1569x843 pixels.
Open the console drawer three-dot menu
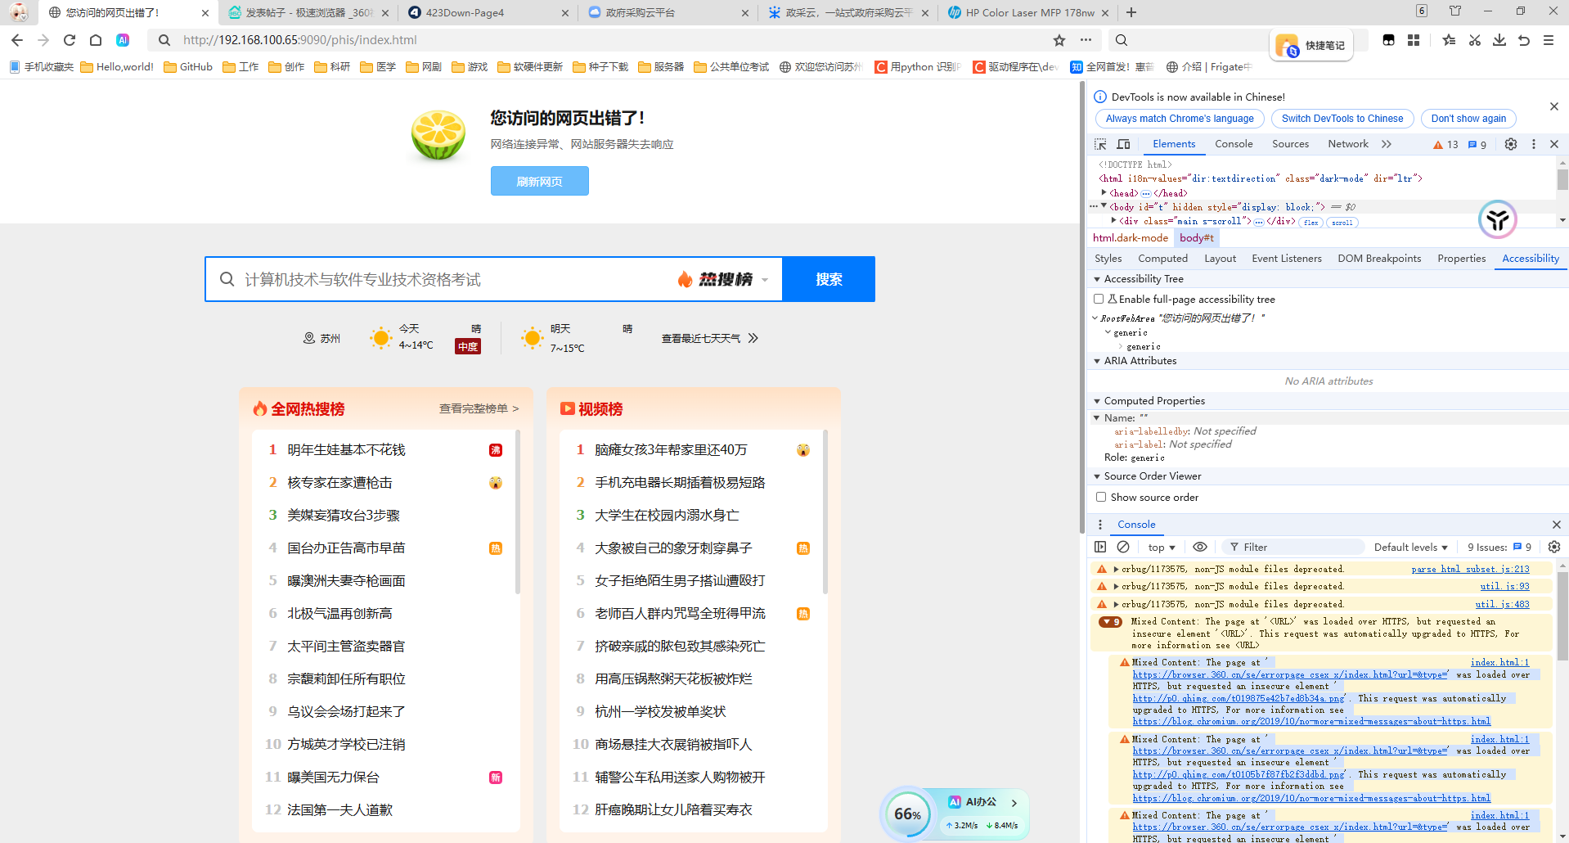click(1100, 525)
